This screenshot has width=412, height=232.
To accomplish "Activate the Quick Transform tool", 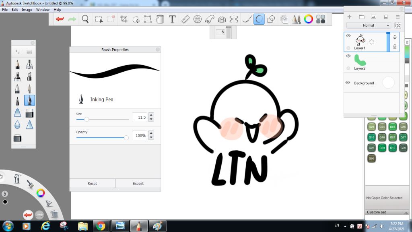I will (136, 19).
